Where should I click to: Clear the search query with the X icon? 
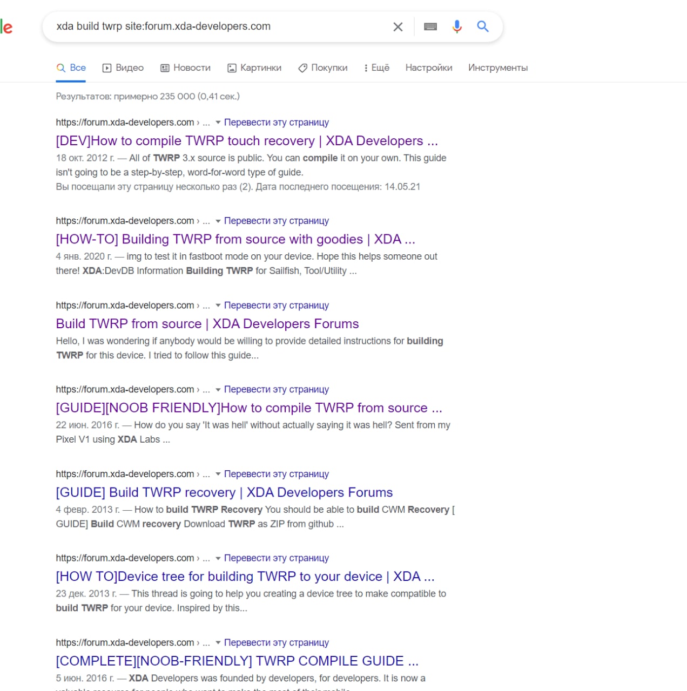point(398,26)
